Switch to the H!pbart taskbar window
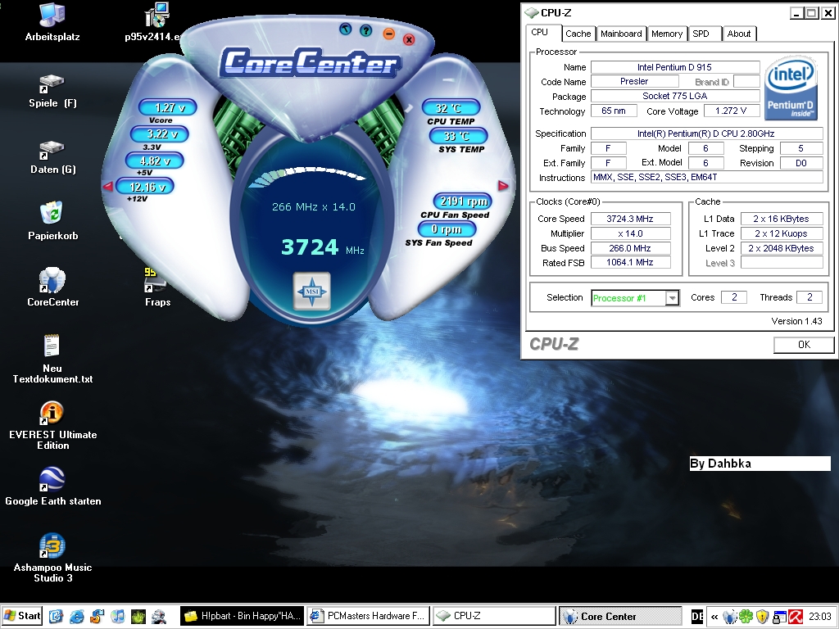The width and height of the screenshot is (839, 629). 243,616
